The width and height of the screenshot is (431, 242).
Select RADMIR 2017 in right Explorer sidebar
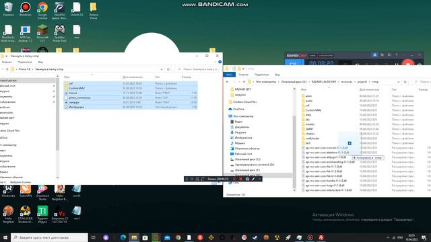pyautogui.click(x=242, y=89)
